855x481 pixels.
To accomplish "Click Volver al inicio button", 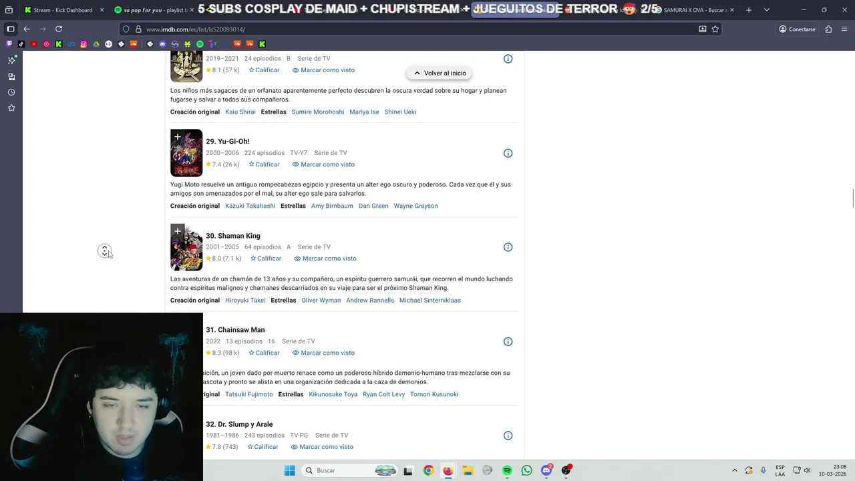I will coord(440,73).
